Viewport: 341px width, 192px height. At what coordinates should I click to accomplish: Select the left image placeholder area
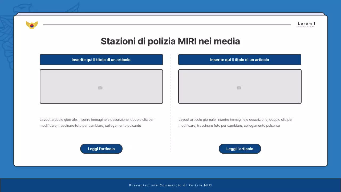(101, 86)
